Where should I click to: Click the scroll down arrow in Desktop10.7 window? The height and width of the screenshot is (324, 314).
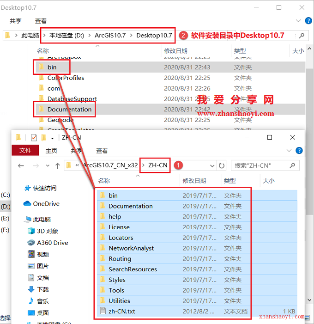click(309, 300)
